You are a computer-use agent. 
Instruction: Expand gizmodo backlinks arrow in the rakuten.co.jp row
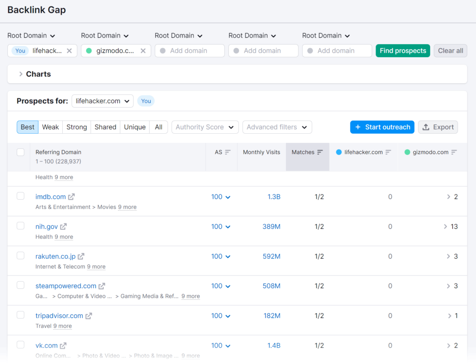pyautogui.click(x=449, y=256)
